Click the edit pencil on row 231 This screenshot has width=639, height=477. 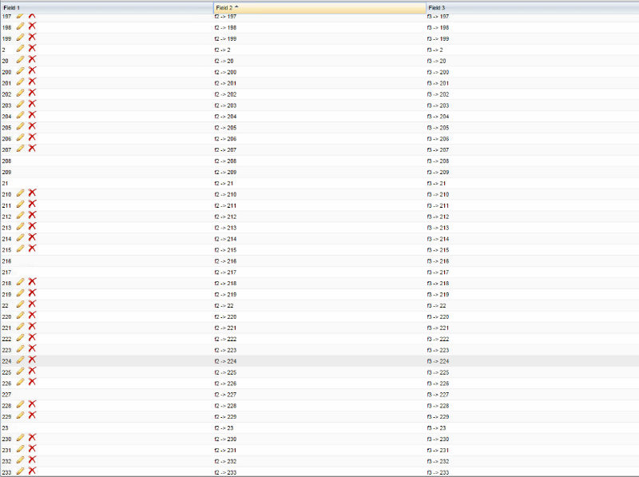coord(20,450)
